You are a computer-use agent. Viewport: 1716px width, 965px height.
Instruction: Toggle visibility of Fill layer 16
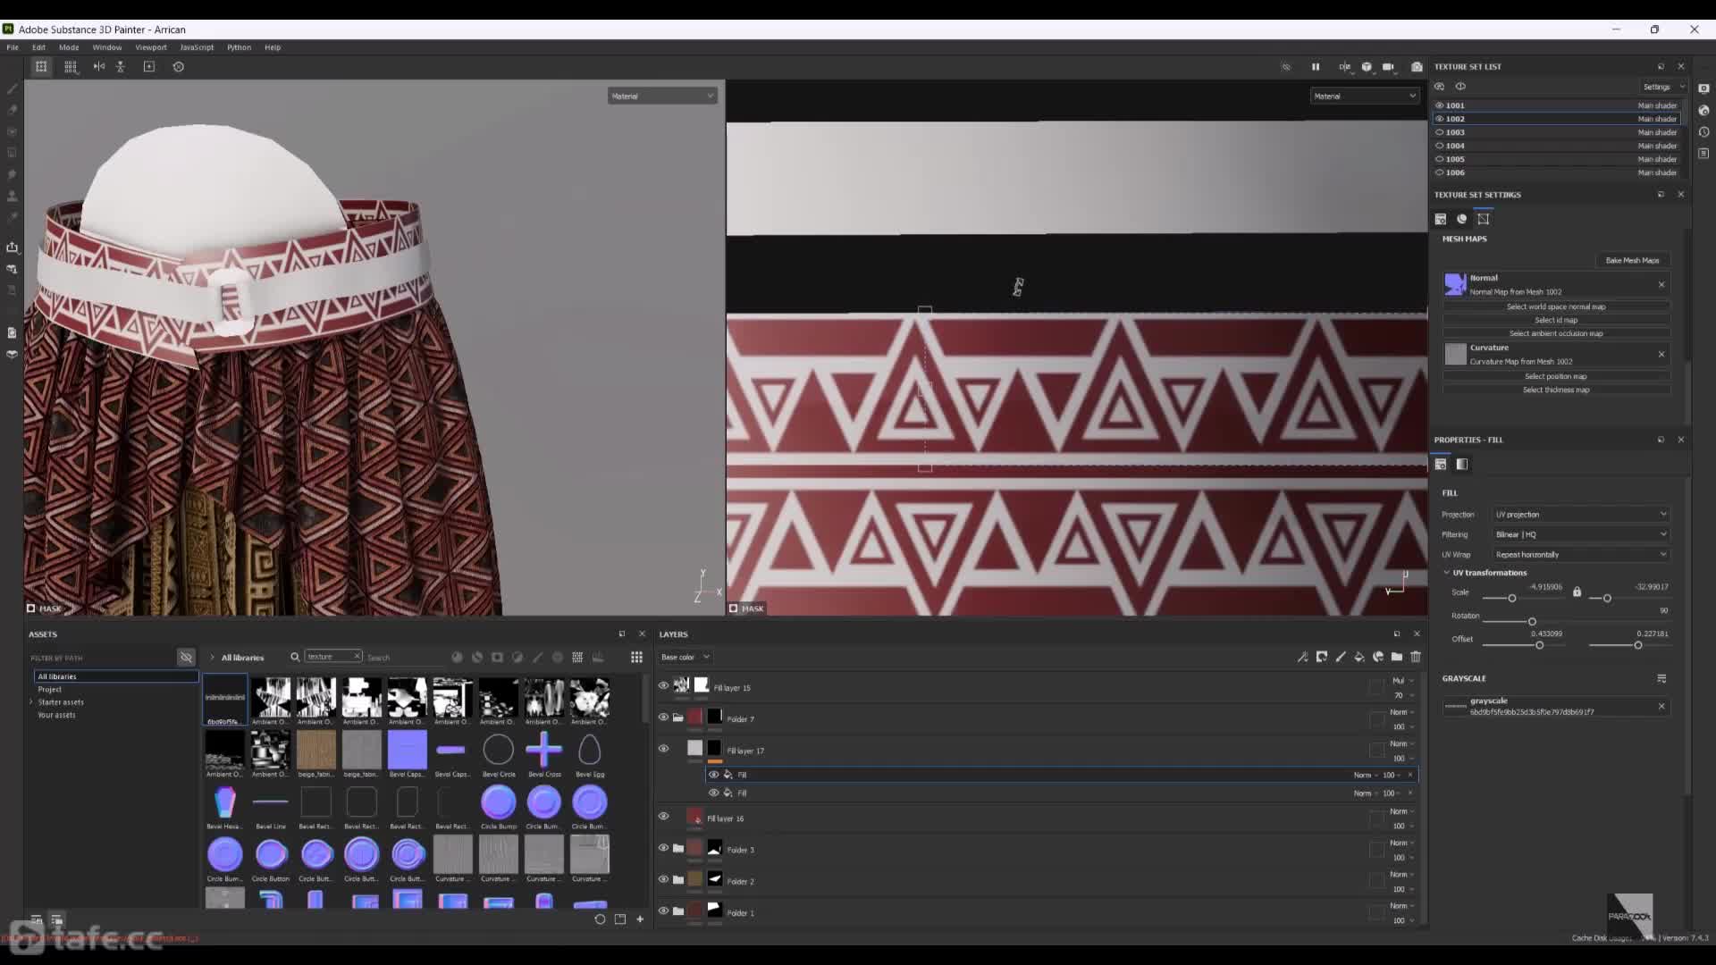click(663, 817)
